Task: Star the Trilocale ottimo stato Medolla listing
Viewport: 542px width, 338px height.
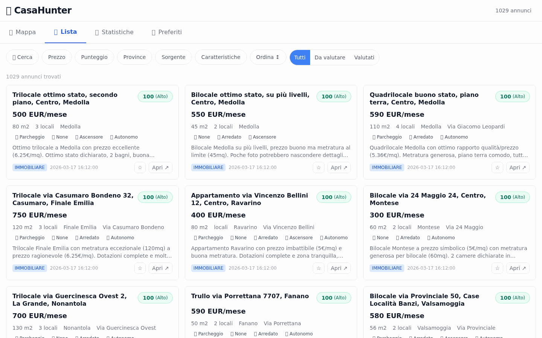Action: point(140,167)
